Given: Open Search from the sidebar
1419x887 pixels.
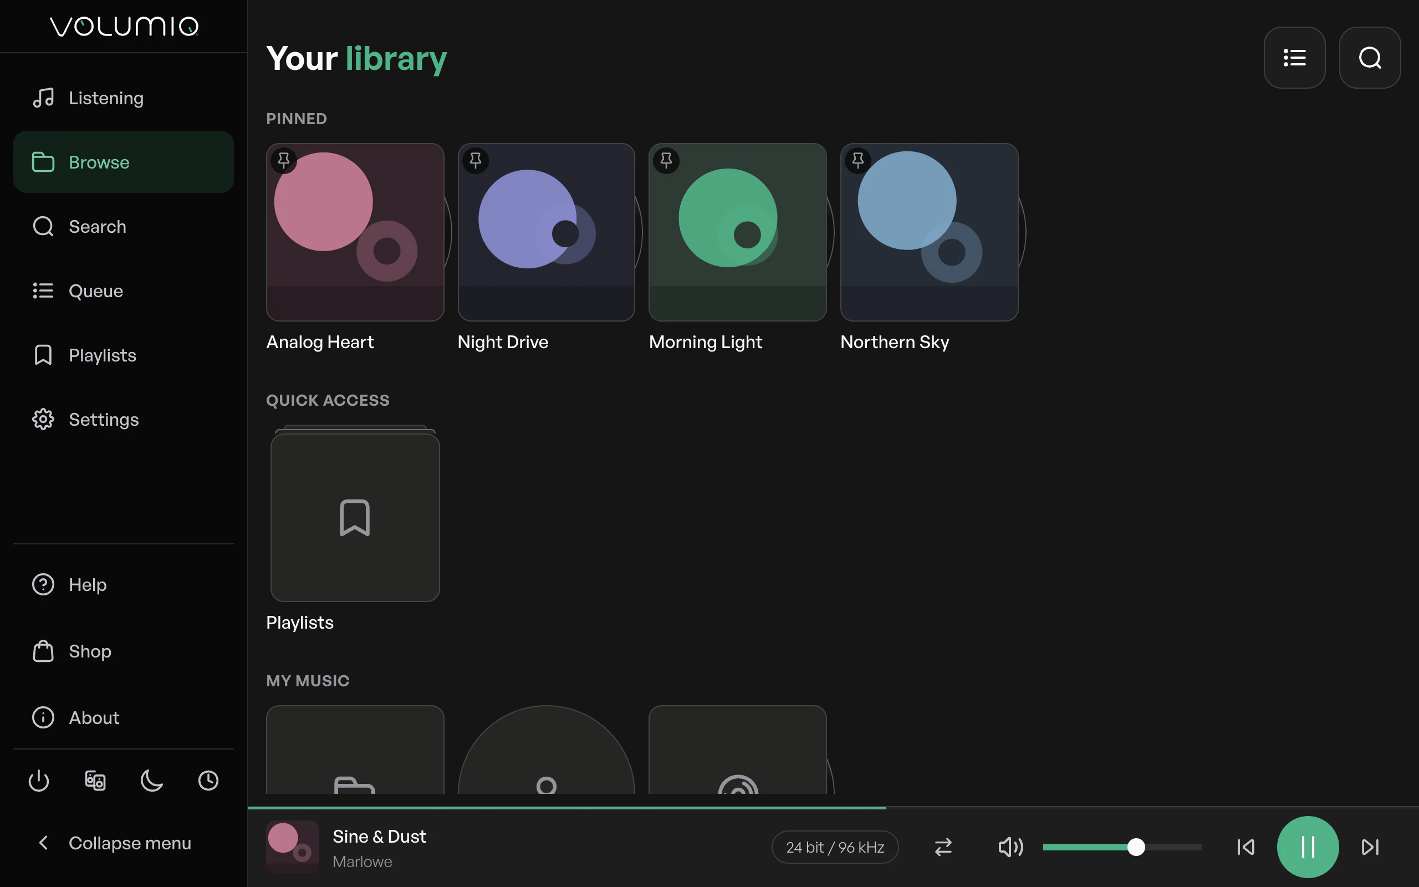Looking at the screenshot, I should (x=123, y=226).
